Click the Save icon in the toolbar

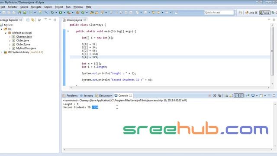4,13
